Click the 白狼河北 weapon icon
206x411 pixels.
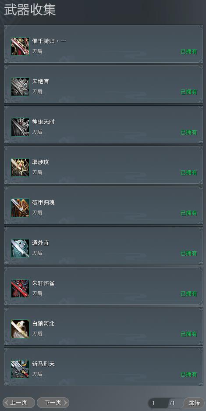[x=20, y=329]
